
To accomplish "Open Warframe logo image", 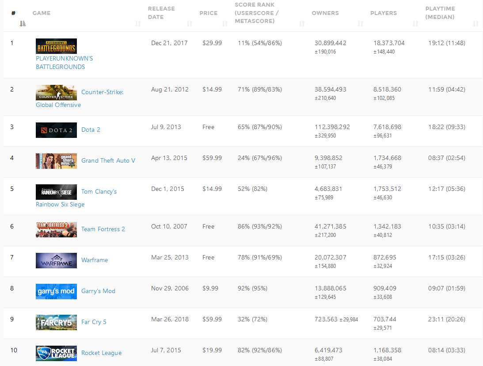I will tap(57, 261).
